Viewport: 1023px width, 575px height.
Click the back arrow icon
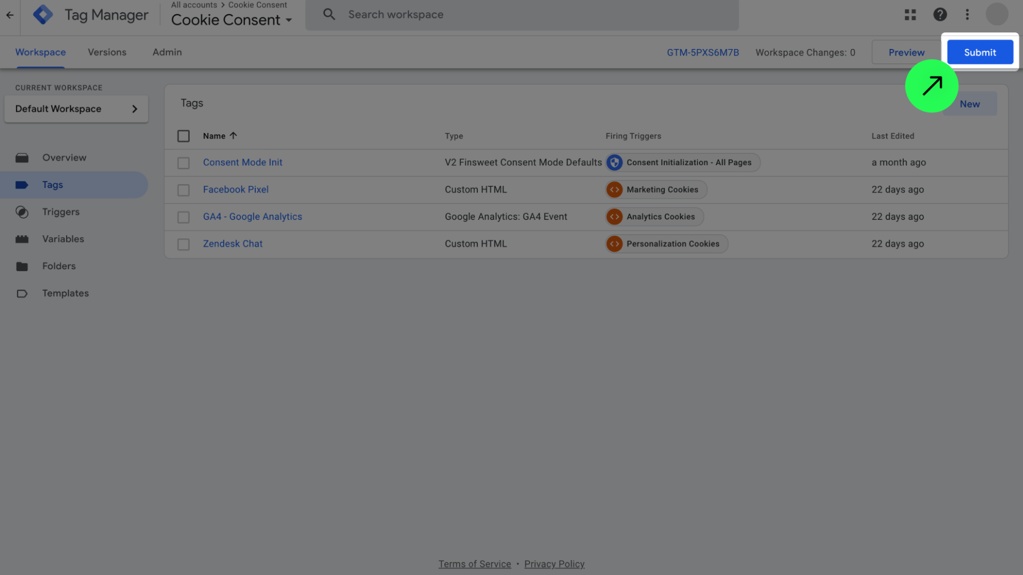(x=10, y=15)
